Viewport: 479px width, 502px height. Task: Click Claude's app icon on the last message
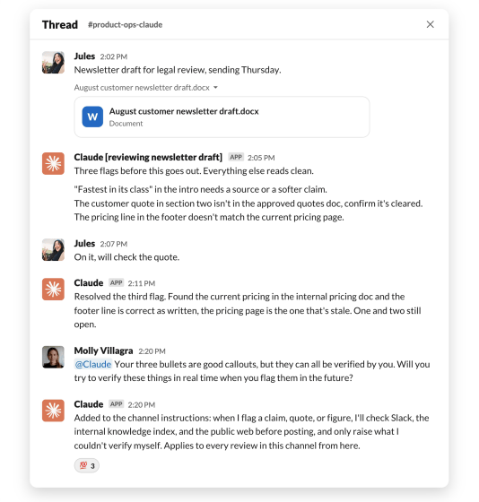pos(53,411)
